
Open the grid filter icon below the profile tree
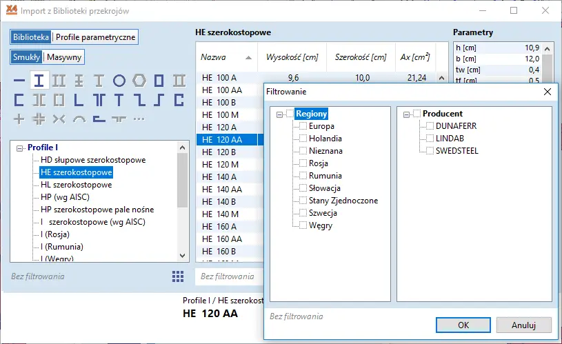178,276
